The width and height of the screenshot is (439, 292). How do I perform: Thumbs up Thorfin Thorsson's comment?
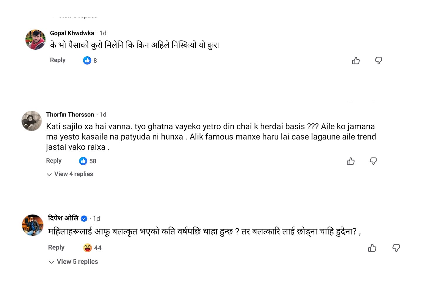point(351,161)
